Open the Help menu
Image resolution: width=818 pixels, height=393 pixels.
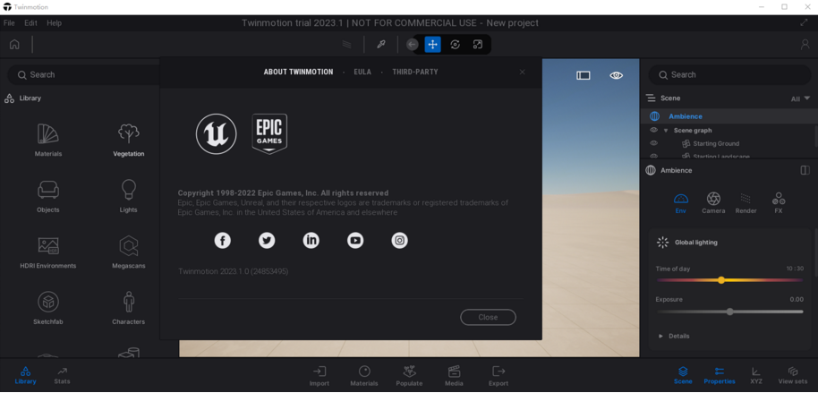pyautogui.click(x=54, y=23)
